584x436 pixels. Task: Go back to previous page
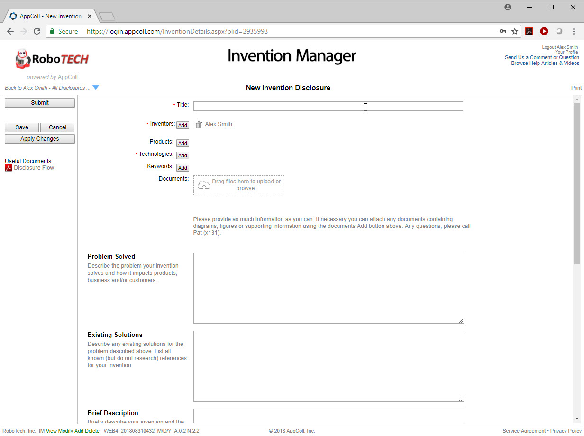[10, 31]
